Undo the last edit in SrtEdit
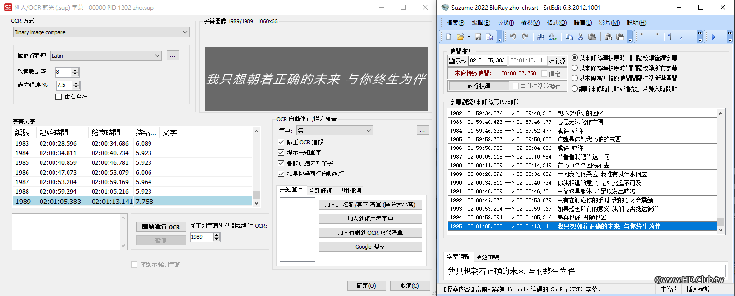735x296 pixels. (513, 37)
